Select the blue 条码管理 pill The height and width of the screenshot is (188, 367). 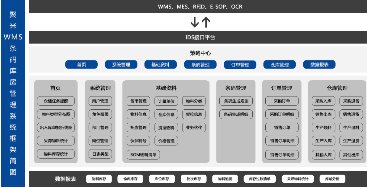(x=200, y=64)
